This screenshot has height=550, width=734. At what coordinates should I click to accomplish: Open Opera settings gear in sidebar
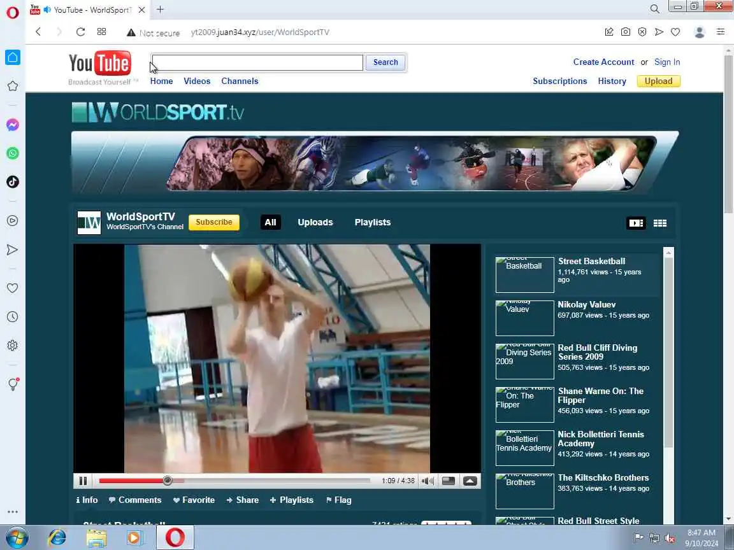pyautogui.click(x=13, y=345)
